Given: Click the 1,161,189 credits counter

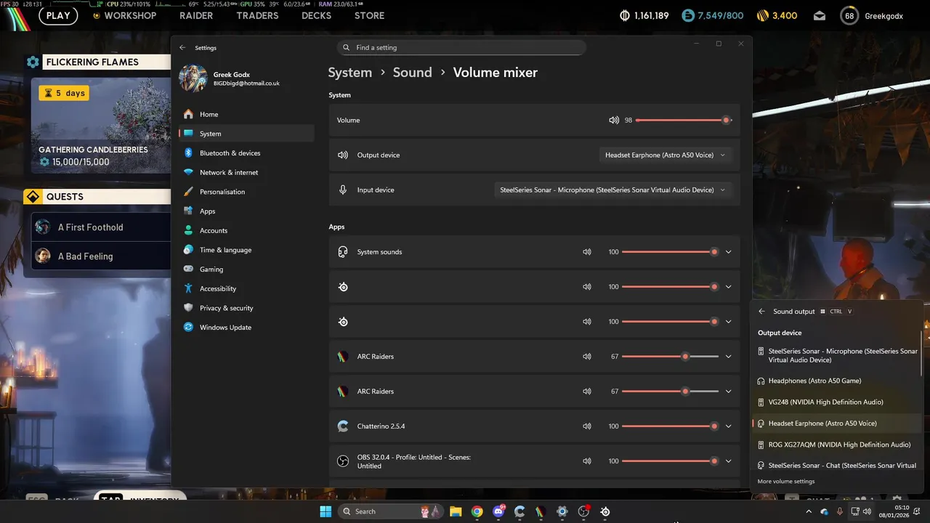Looking at the screenshot, I should tap(644, 16).
